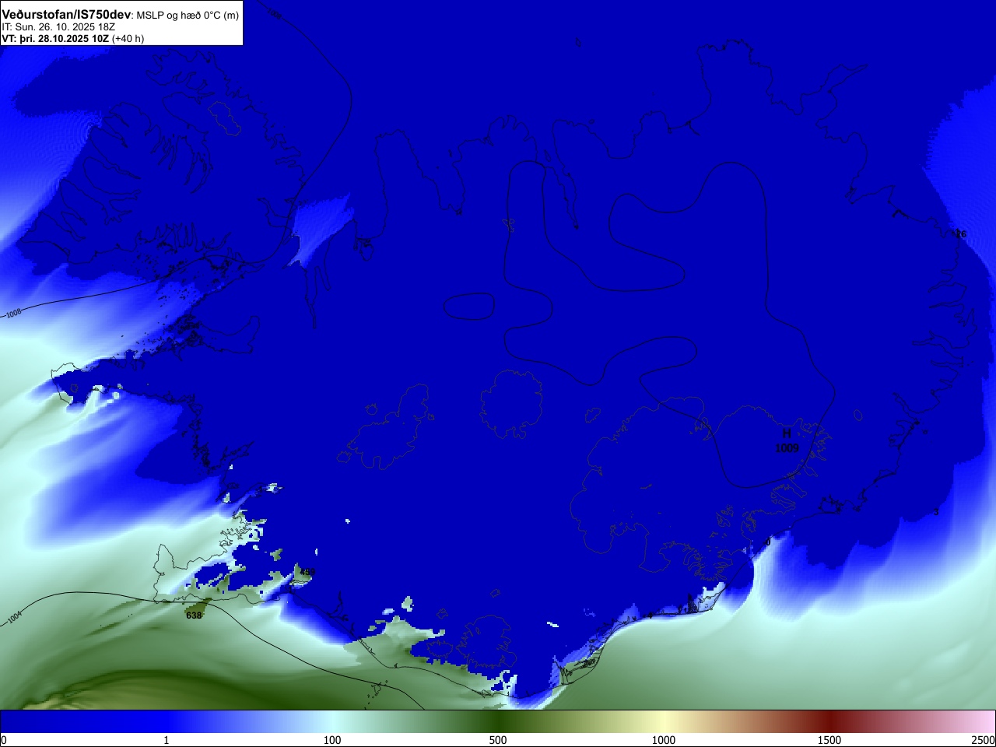Click the high-pressure "H" marker

[x=787, y=433]
